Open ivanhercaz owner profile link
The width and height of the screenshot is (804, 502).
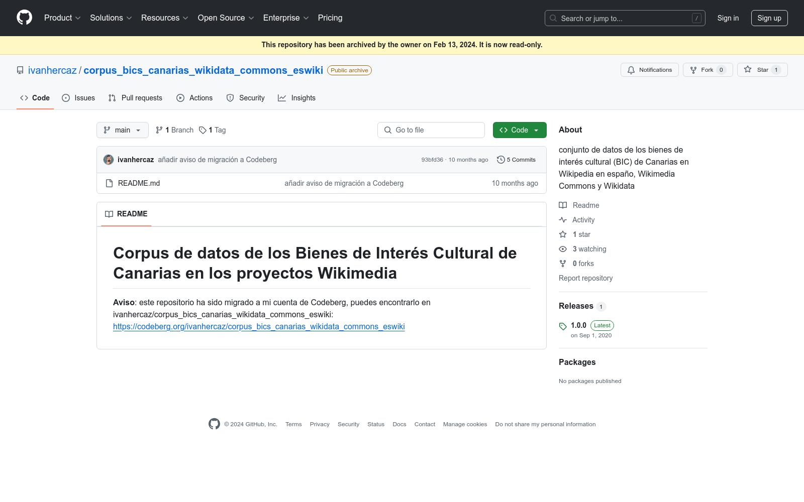coord(52,70)
